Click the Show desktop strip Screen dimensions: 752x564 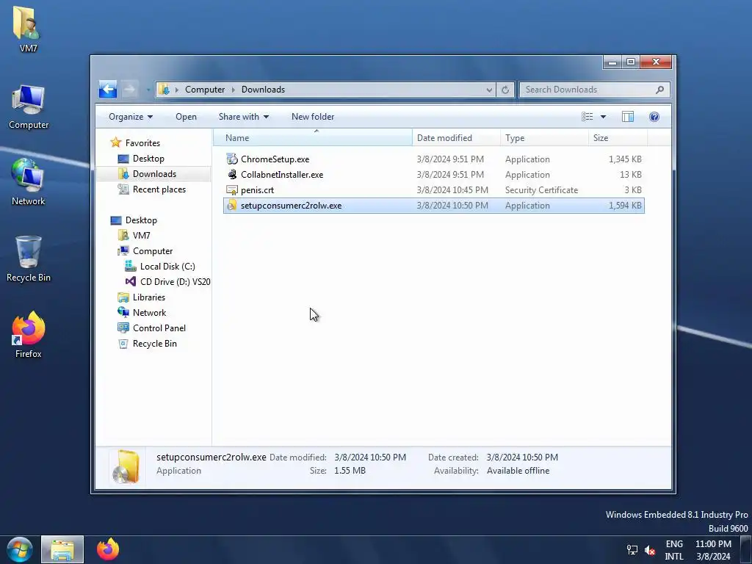pos(746,549)
